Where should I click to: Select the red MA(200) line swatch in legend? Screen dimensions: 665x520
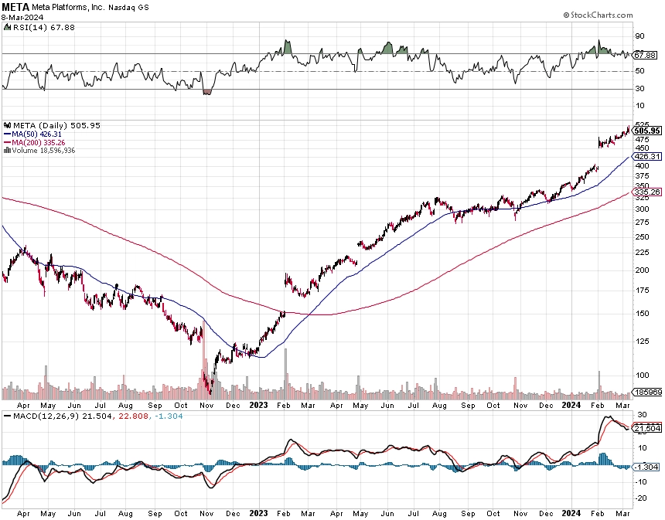pyautogui.click(x=7, y=142)
